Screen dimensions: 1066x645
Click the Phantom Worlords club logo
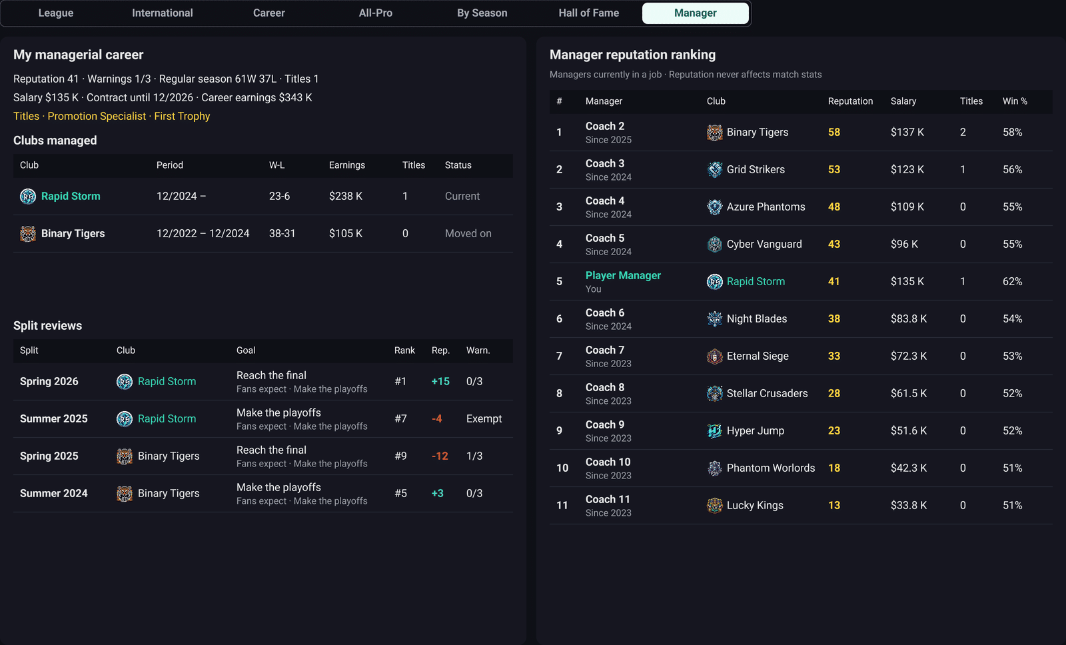coord(715,468)
